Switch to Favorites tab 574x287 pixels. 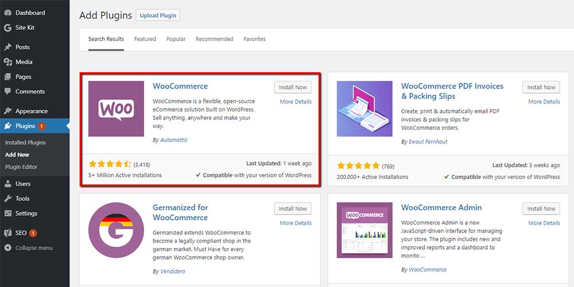click(255, 39)
